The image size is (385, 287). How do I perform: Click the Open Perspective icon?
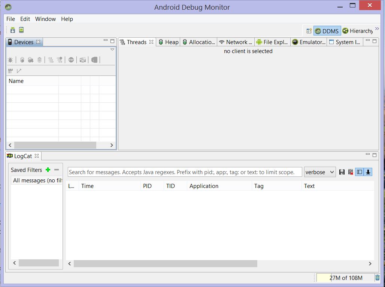click(309, 31)
